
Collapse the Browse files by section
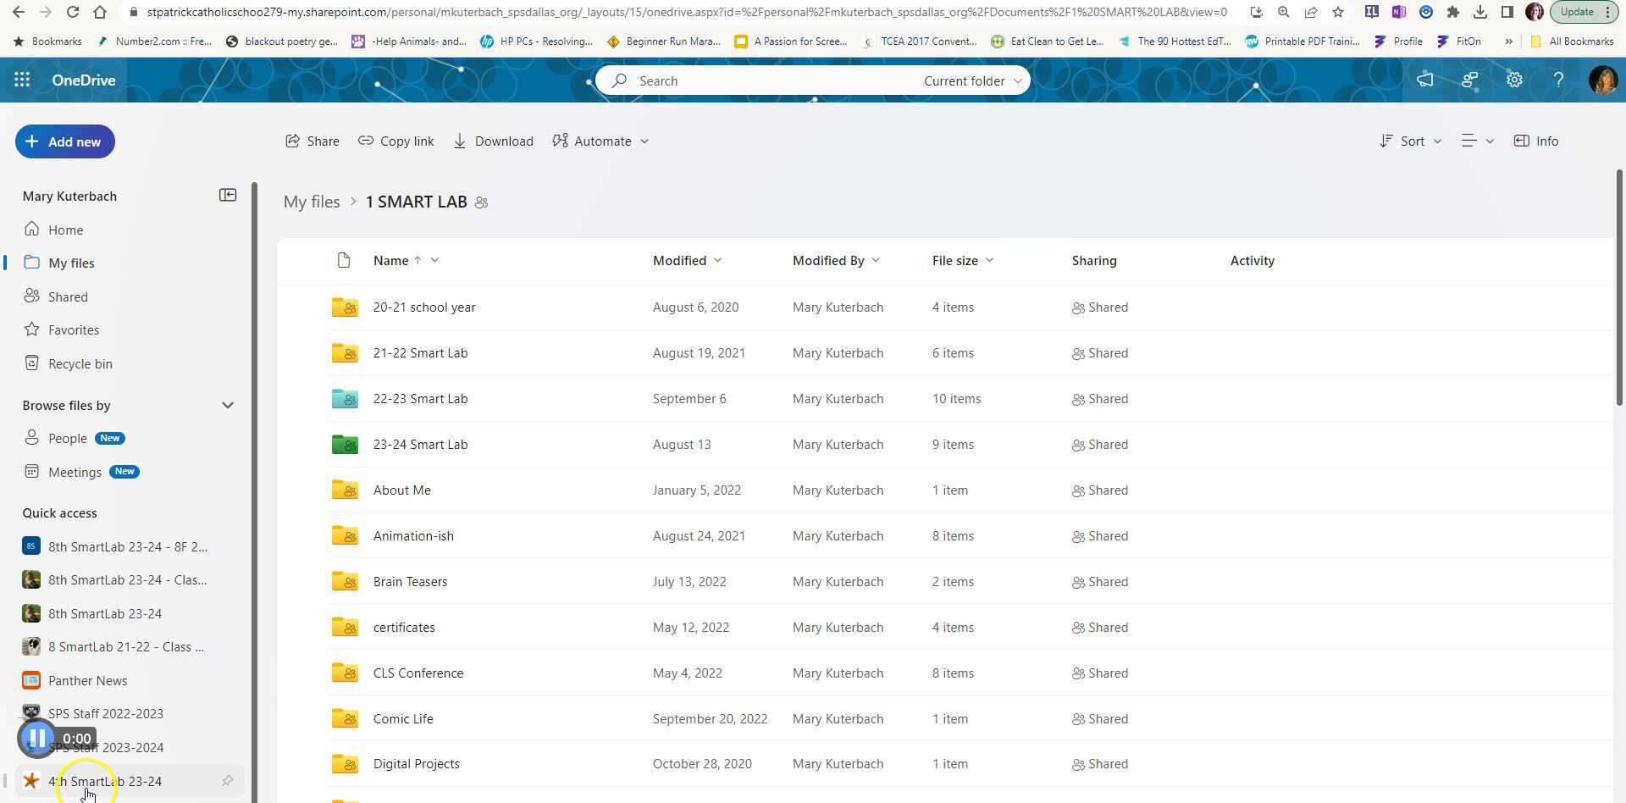228,405
